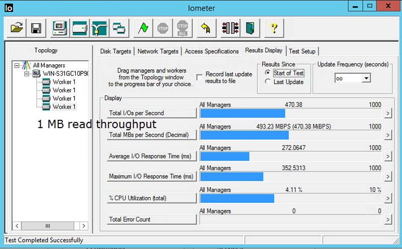Minimize the Iometer window
Screen dimensions: 402x249
pyautogui.click(x=355, y=6)
